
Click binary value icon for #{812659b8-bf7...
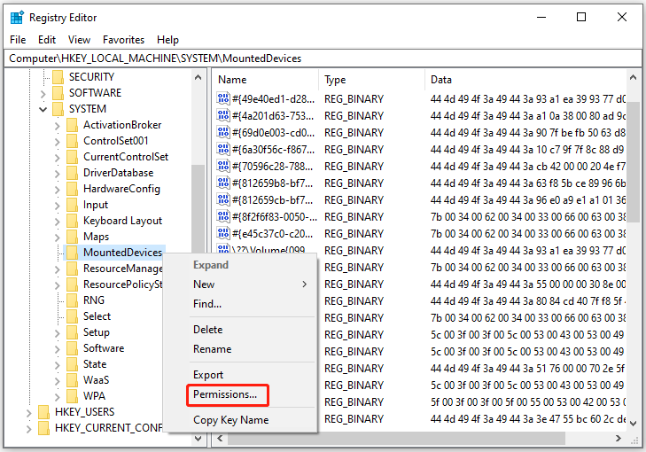tap(223, 183)
